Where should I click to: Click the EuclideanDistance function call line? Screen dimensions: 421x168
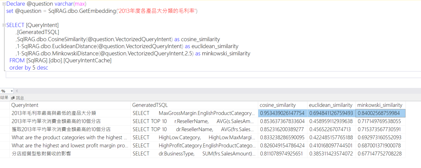click(x=127, y=46)
